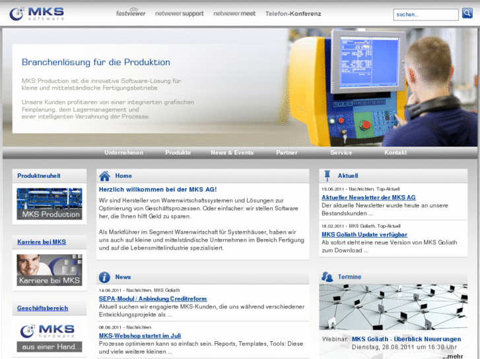Click the ...mehr link under Termine
480x359 pixels.
(x=453, y=356)
